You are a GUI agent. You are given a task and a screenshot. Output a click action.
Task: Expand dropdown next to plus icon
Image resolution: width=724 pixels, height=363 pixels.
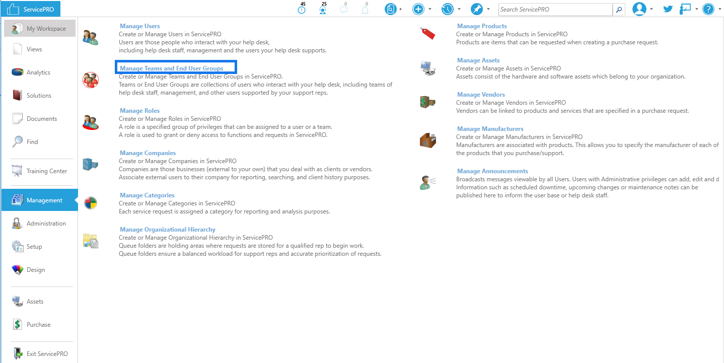430,9
